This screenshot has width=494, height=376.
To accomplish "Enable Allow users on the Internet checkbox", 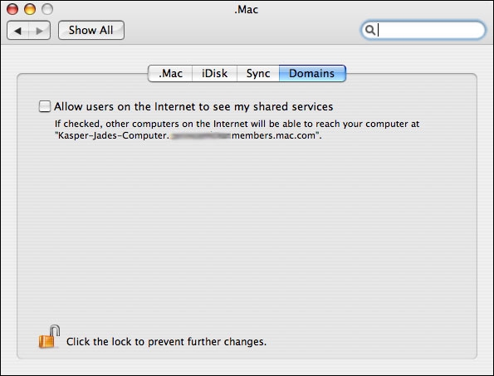I will pyautogui.click(x=45, y=106).
